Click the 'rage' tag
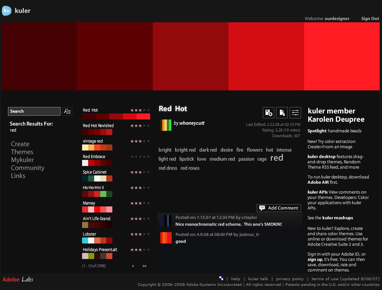Screen dimensions: 382x290 [x=262, y=159]
